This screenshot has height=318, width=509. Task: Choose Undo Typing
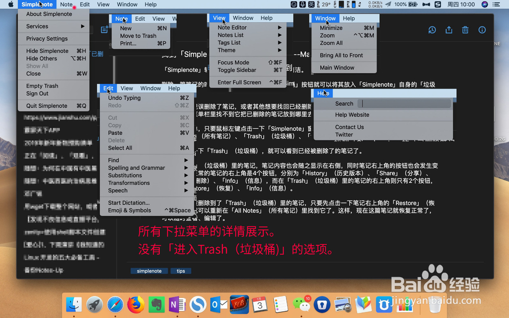[148, 98]
